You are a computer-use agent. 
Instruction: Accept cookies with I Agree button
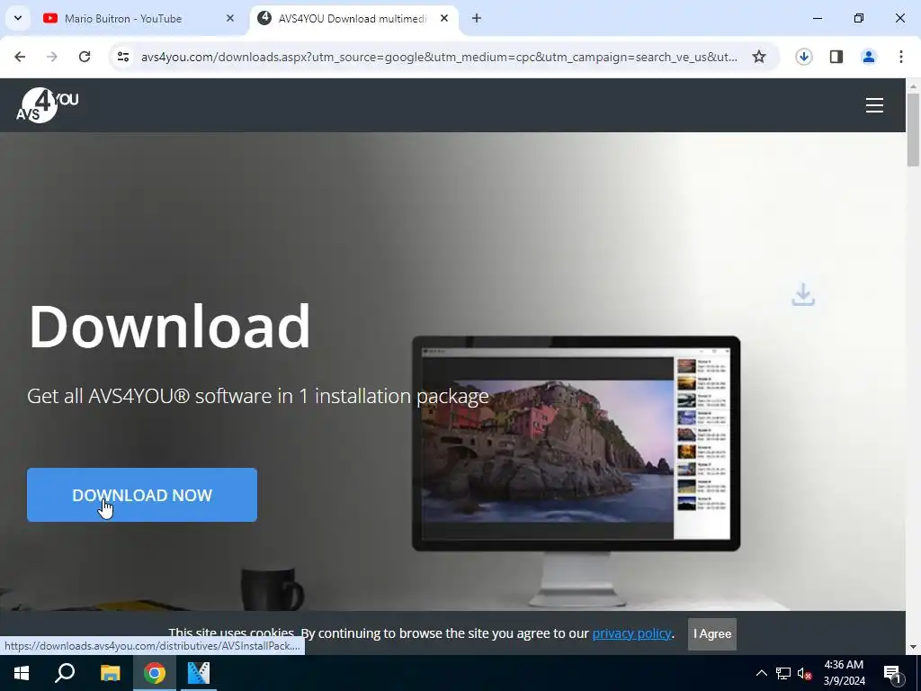(712, 633)
